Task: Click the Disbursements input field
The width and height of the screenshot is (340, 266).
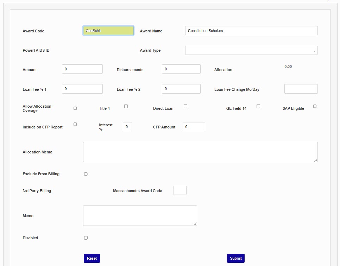Action: tap(181, 69)
